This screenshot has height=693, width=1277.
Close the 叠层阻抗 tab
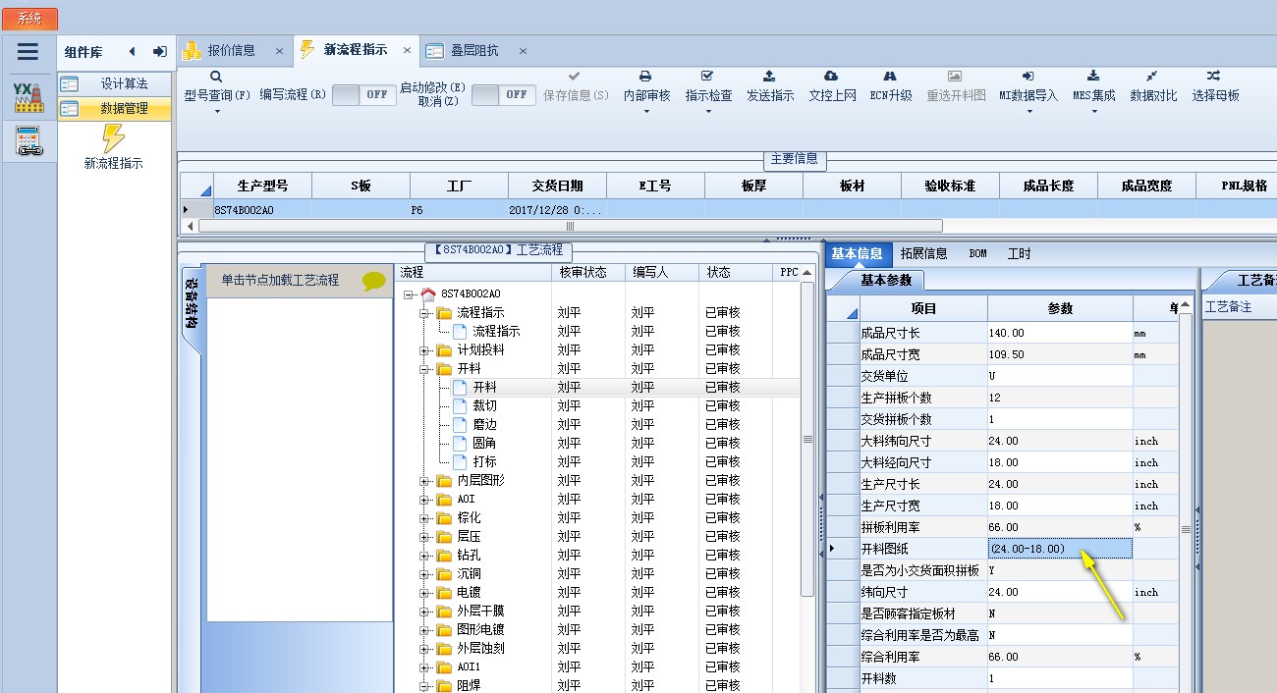(x=523, y=51)
